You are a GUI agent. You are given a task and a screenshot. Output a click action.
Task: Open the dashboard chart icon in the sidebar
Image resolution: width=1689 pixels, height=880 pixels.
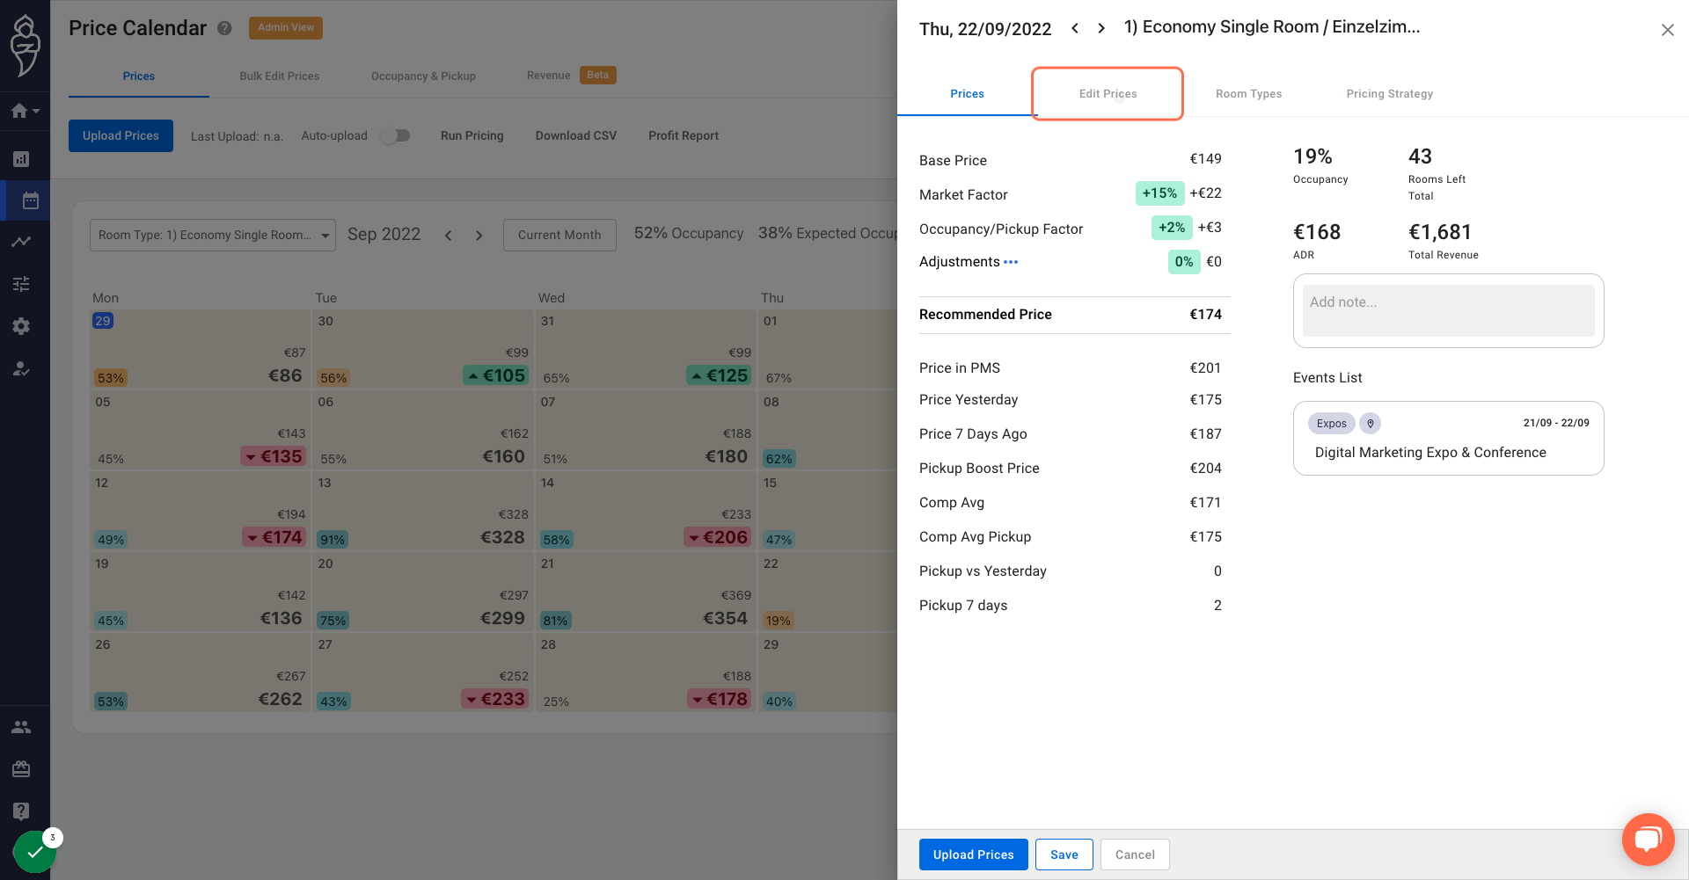21,159
